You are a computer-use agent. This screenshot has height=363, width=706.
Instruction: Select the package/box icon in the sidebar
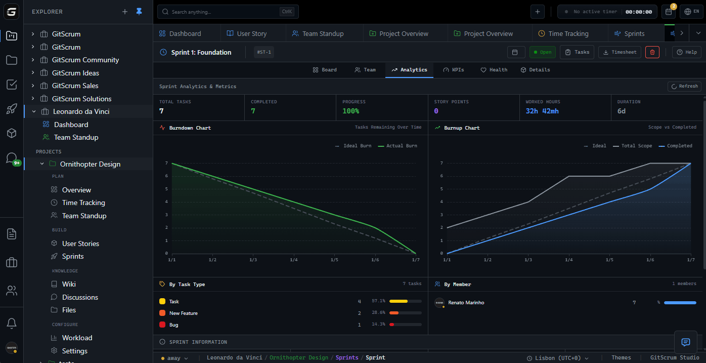[11, 133]
